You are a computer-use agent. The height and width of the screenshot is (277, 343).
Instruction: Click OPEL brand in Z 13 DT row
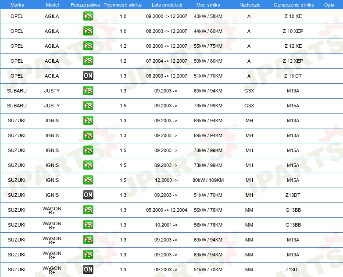click(x=17, y=76)
